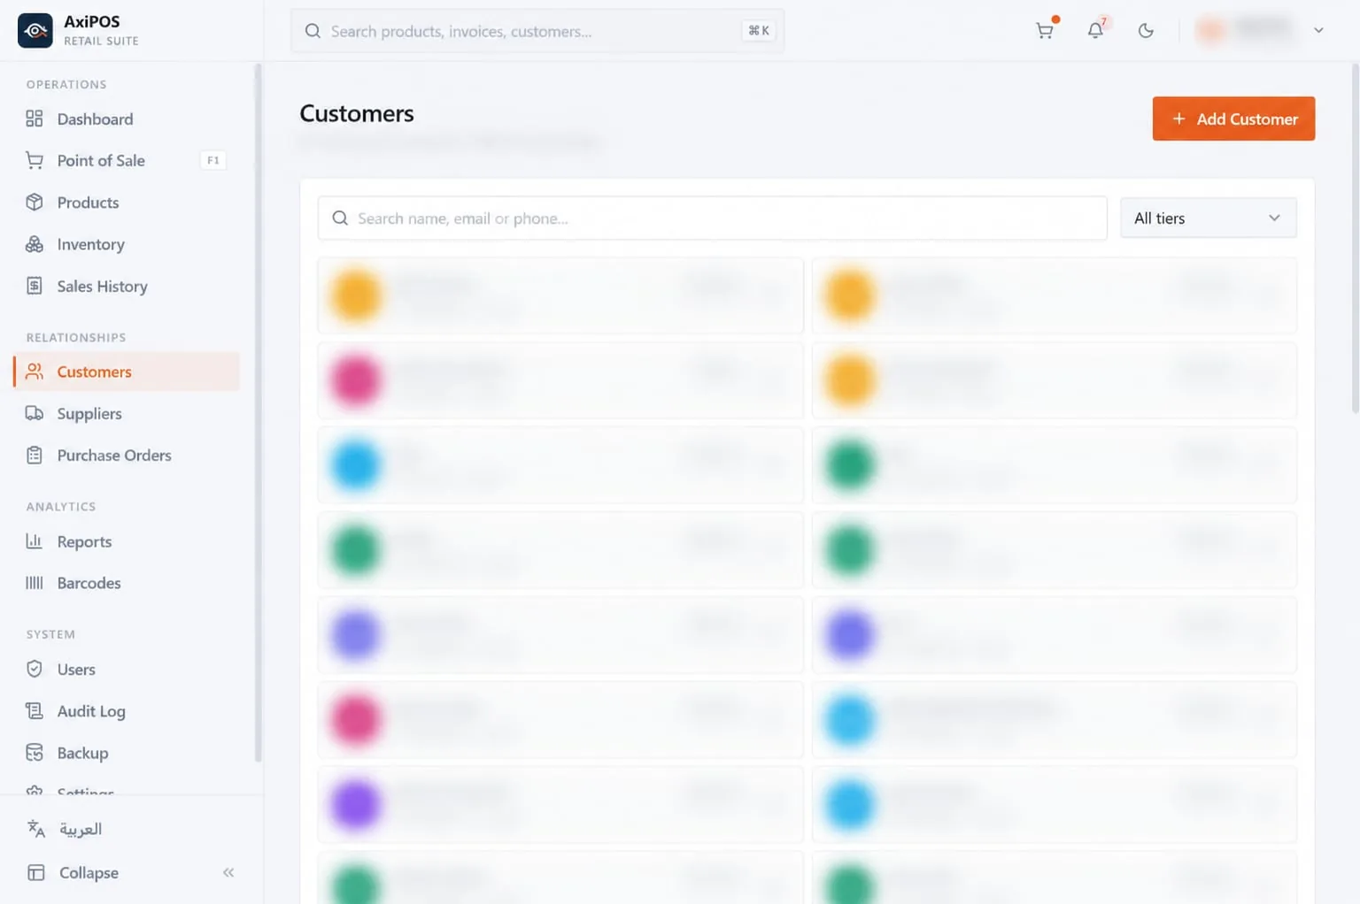
Task: Expand the user account menu chevron
Action: [1318, 30]
